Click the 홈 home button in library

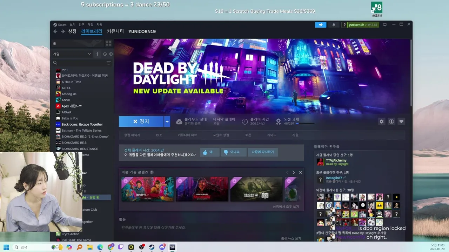pyautogui.click(x=78, y=43)
